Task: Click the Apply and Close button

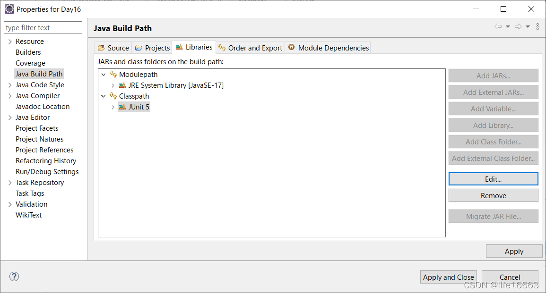Action: pyautogui.click(x=448, y=277)
